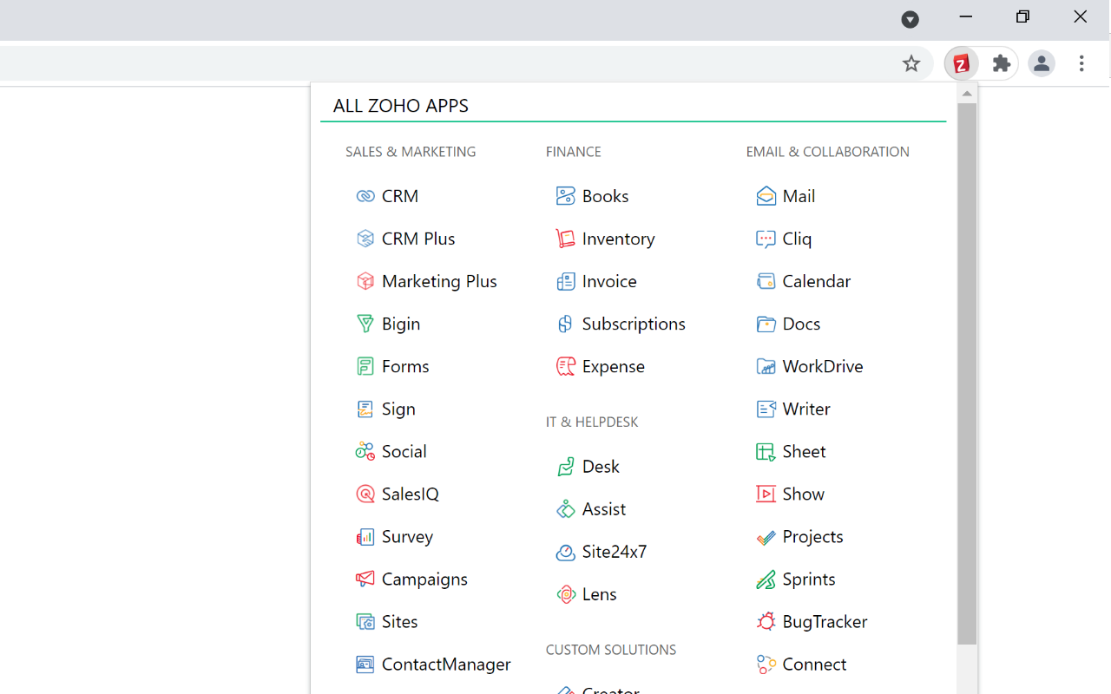Click the popup scrollbar thumb
Viewport: 1111px width, 694px height.
pos(966,373)
